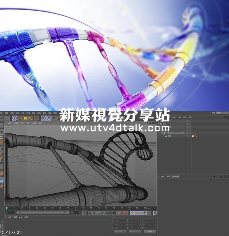Select the Scale tool
This screenshot has width=229, height=236.
25,118
